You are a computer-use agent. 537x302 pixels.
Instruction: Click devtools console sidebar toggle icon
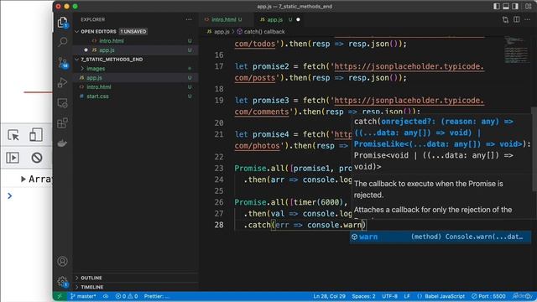[13, 158]
